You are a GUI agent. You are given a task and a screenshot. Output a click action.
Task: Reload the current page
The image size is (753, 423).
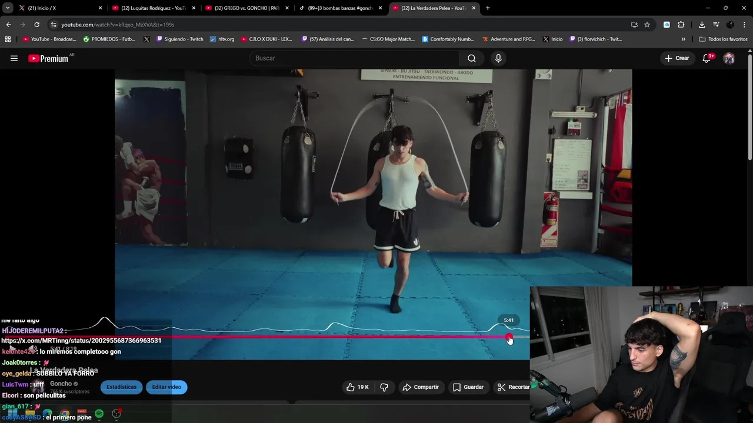point(36,25)
